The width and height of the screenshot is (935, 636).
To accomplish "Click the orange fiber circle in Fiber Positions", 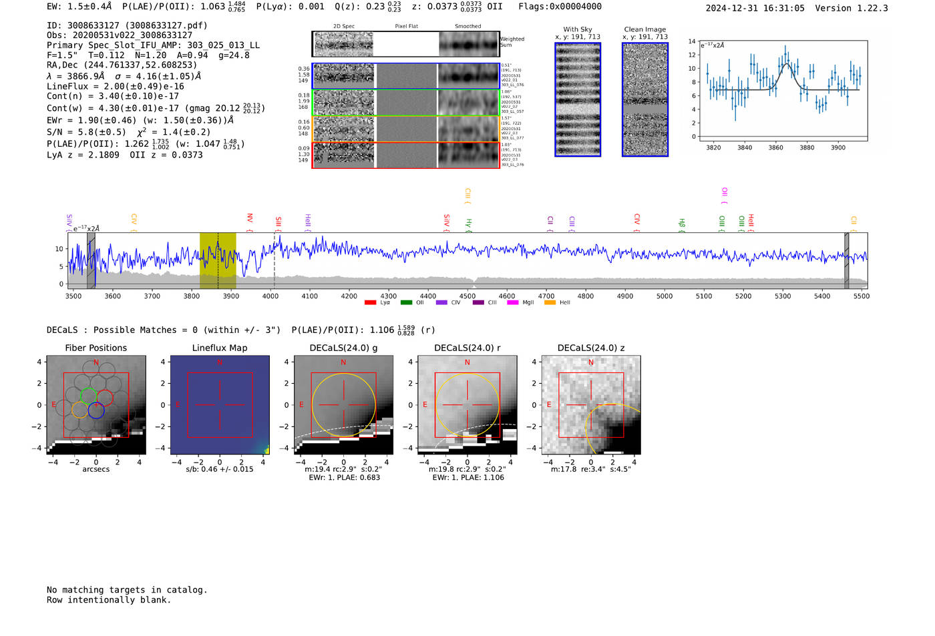I will 79,410.
